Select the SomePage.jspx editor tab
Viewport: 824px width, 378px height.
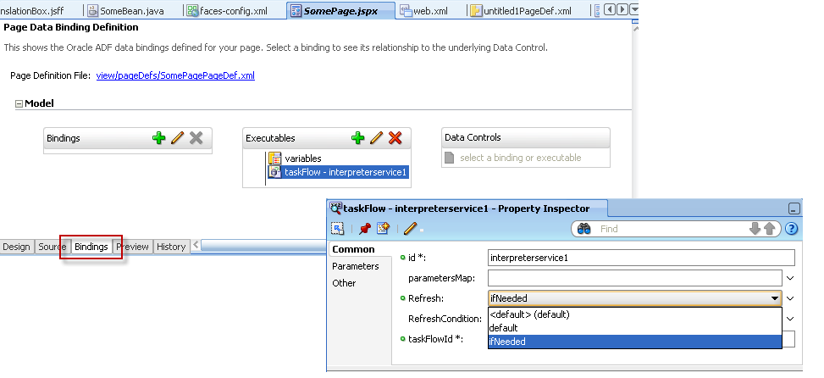pos(340,10)
